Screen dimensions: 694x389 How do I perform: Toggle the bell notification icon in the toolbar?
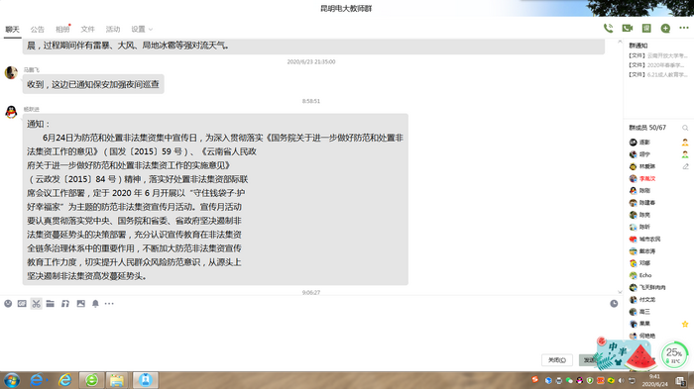(95, 304)
